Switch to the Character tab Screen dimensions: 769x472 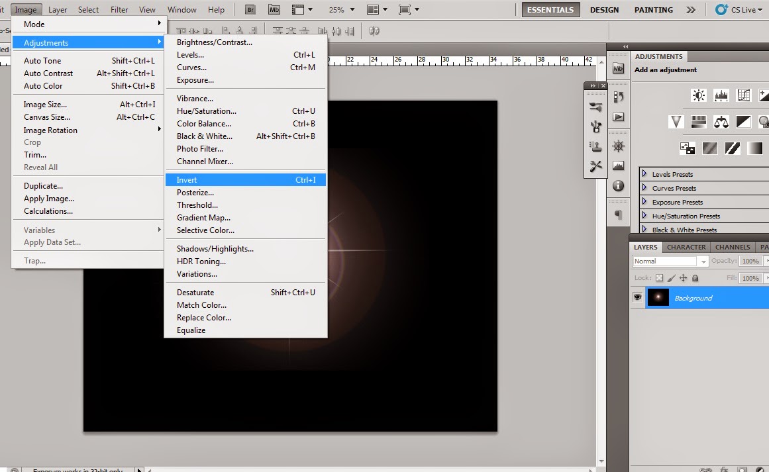686,247
